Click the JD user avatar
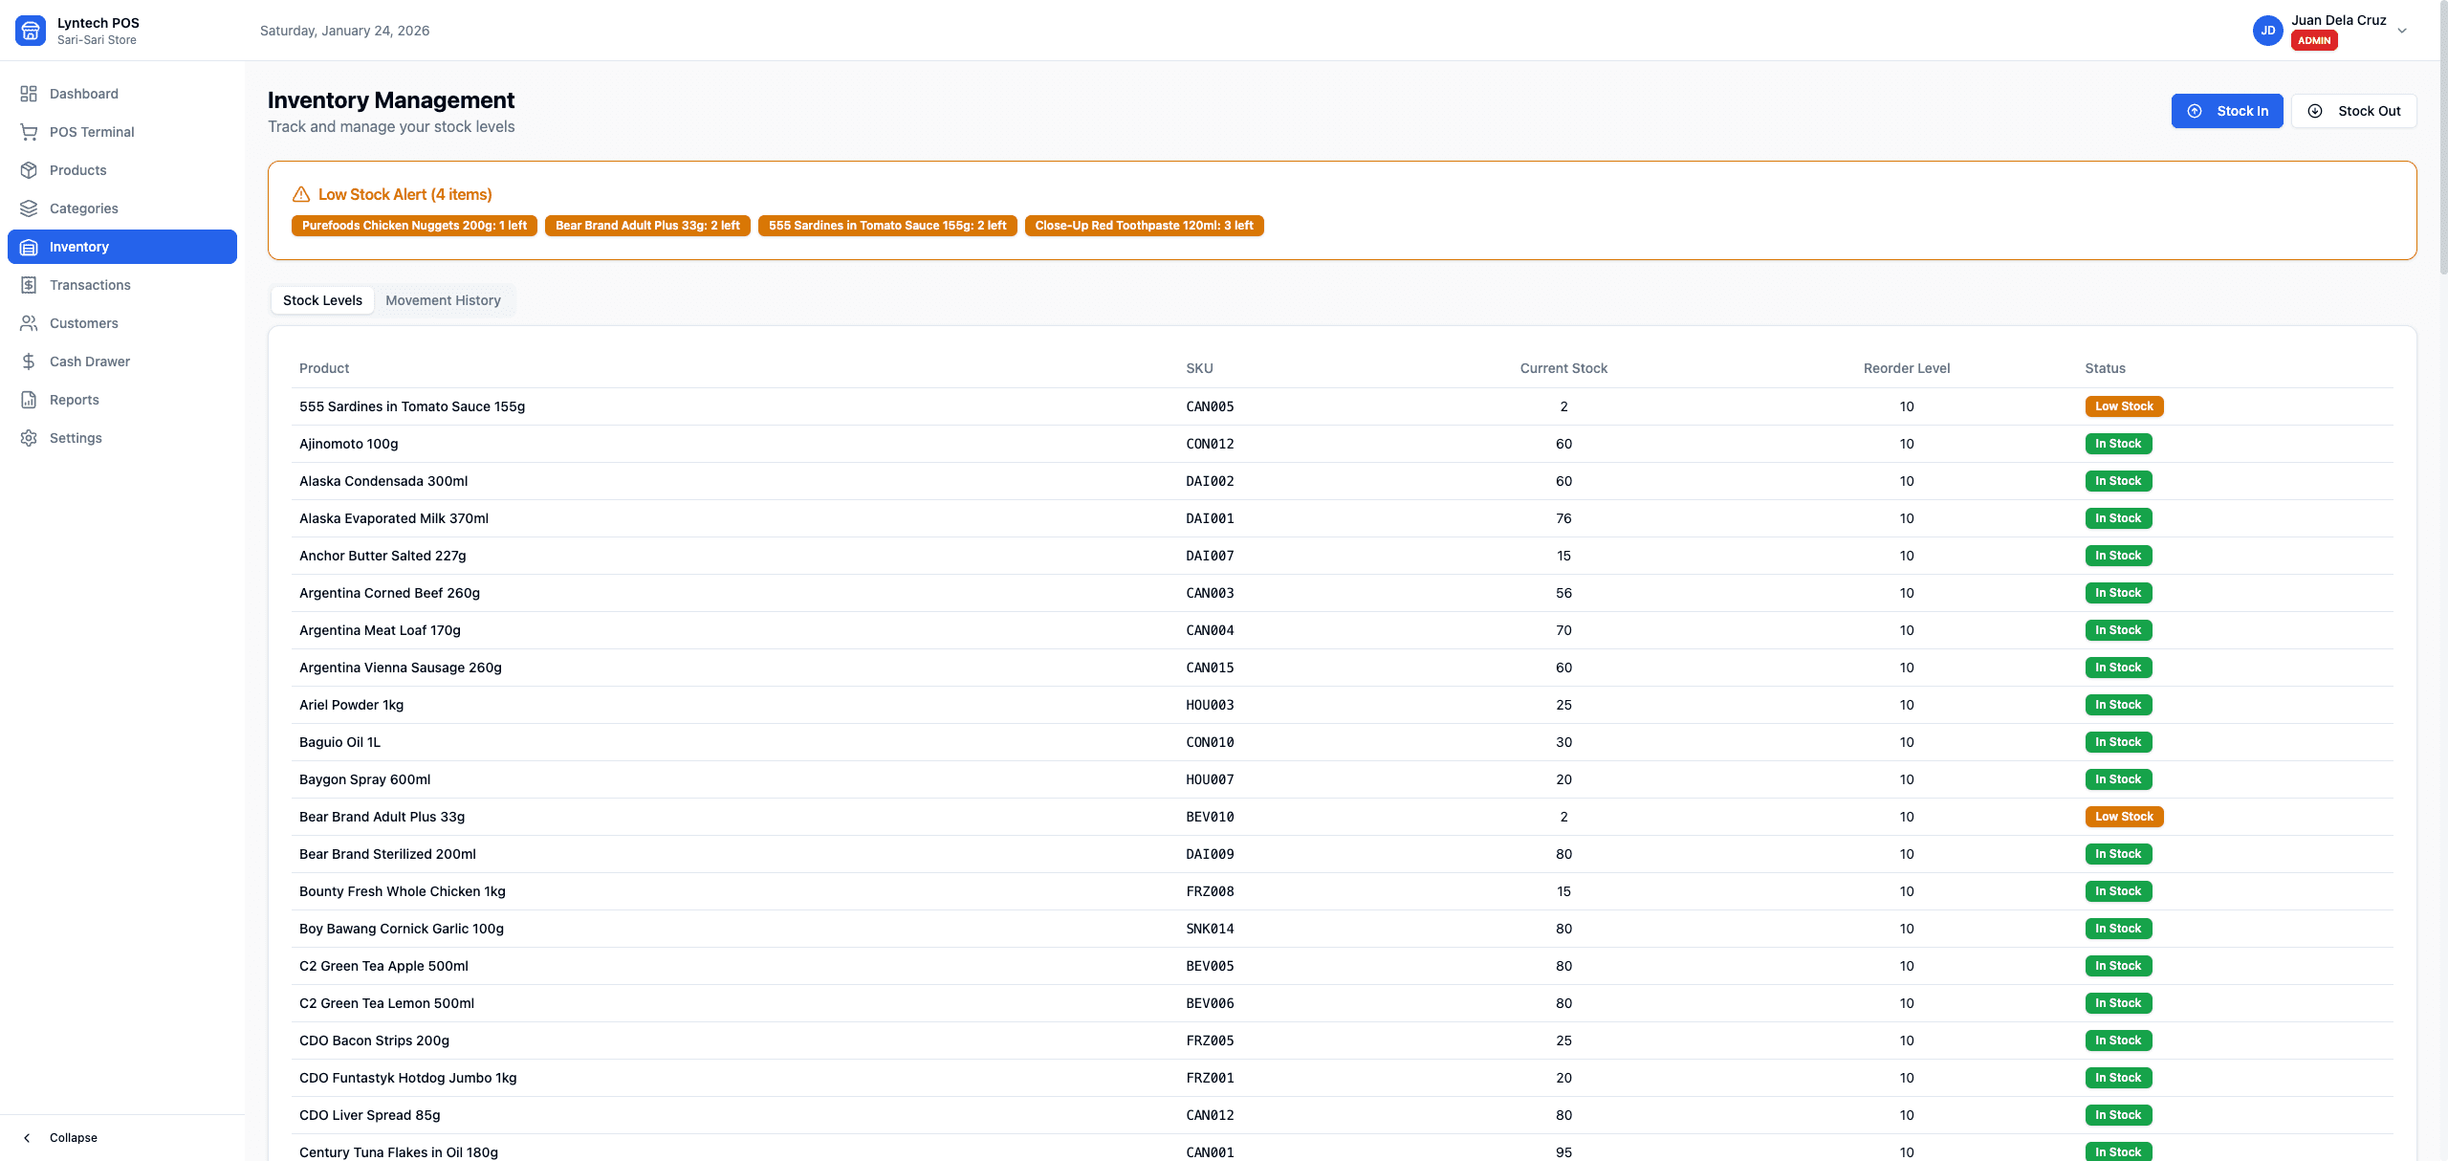Viewport: 2448px width, 1161px height. [x=2268, y=31]
